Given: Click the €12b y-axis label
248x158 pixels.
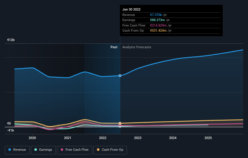Looking at the screenshot, I should click(x=11, y=40).
